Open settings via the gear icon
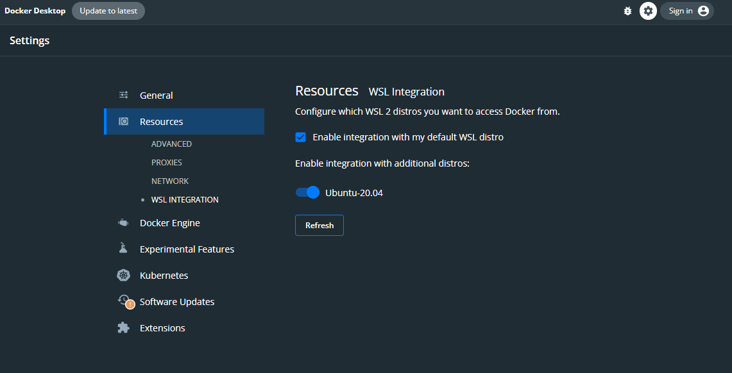 [648, 11]
